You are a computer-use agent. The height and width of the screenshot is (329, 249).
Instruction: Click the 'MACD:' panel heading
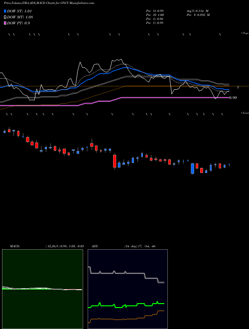tap(15, 246)
